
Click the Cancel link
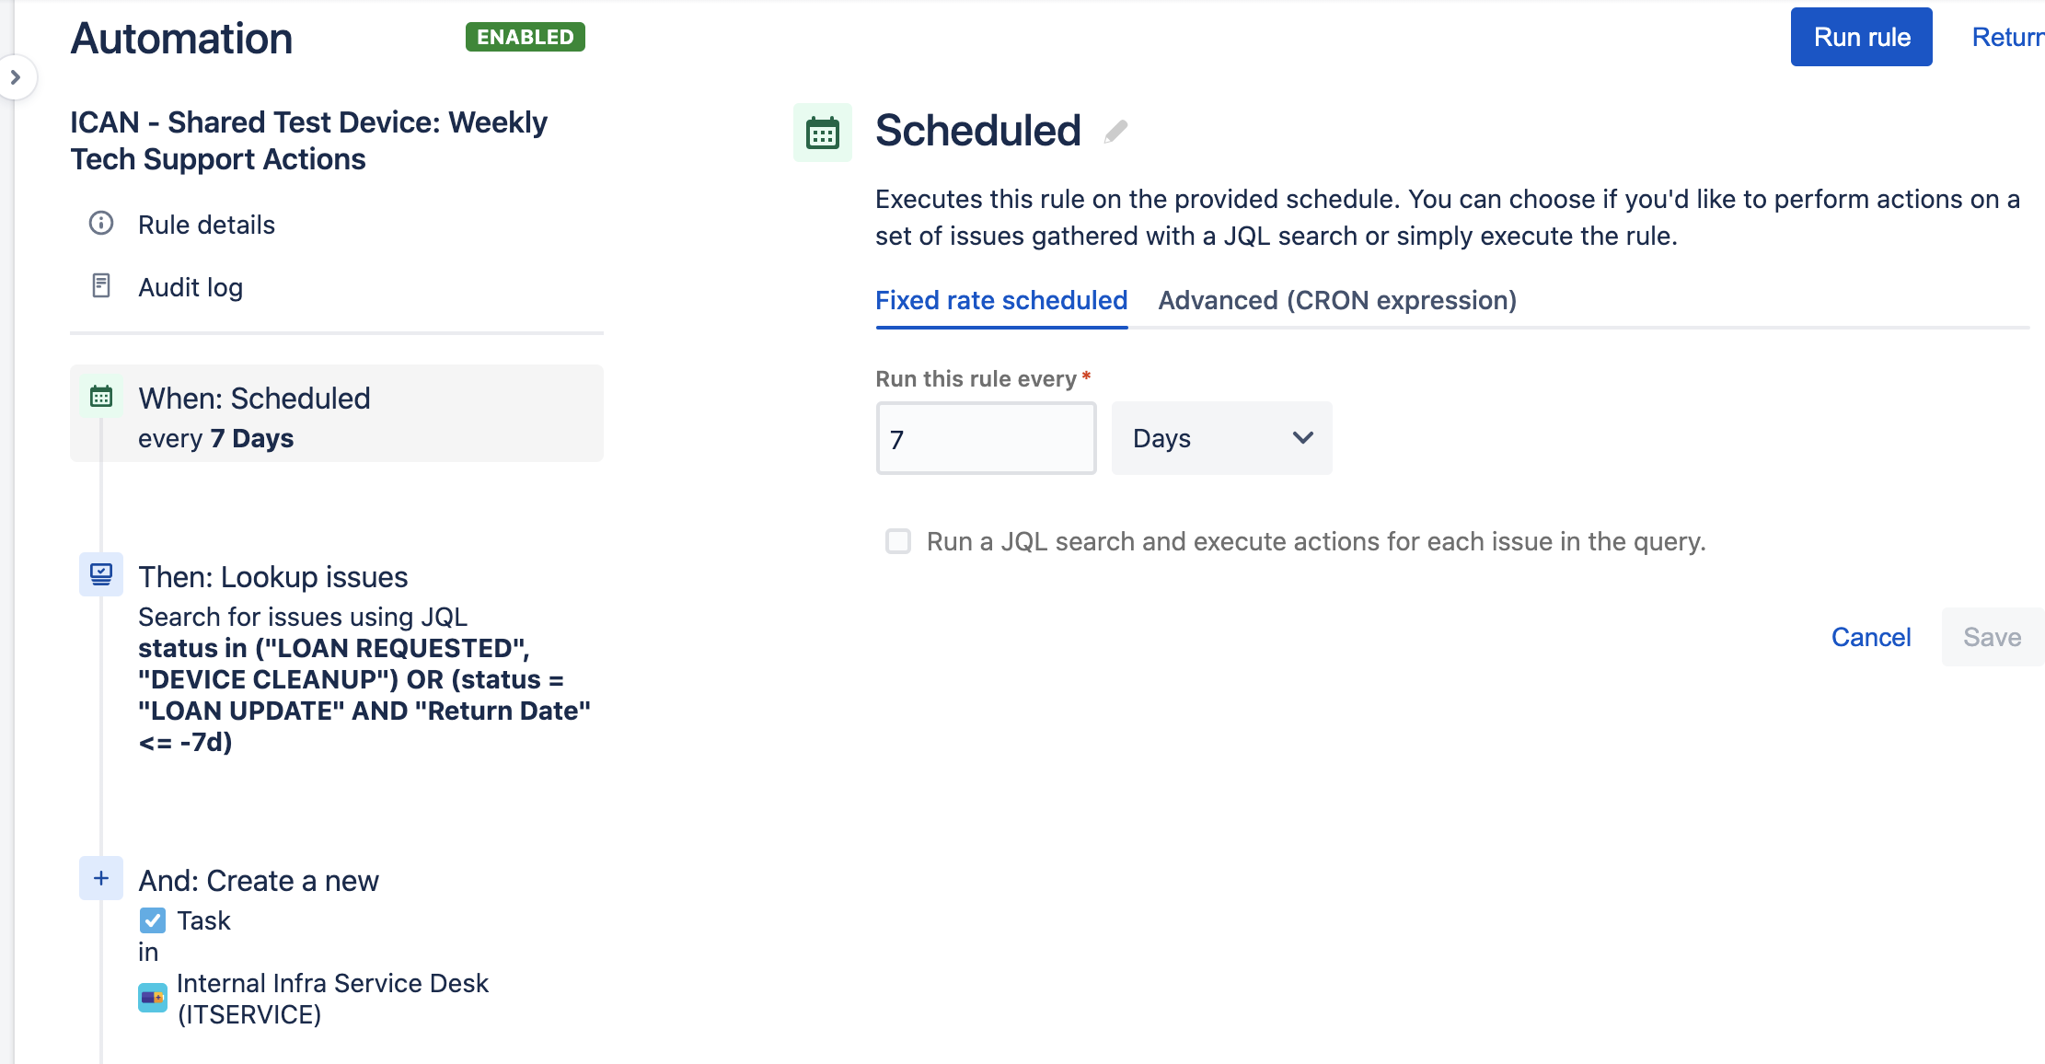point(1871,637)
